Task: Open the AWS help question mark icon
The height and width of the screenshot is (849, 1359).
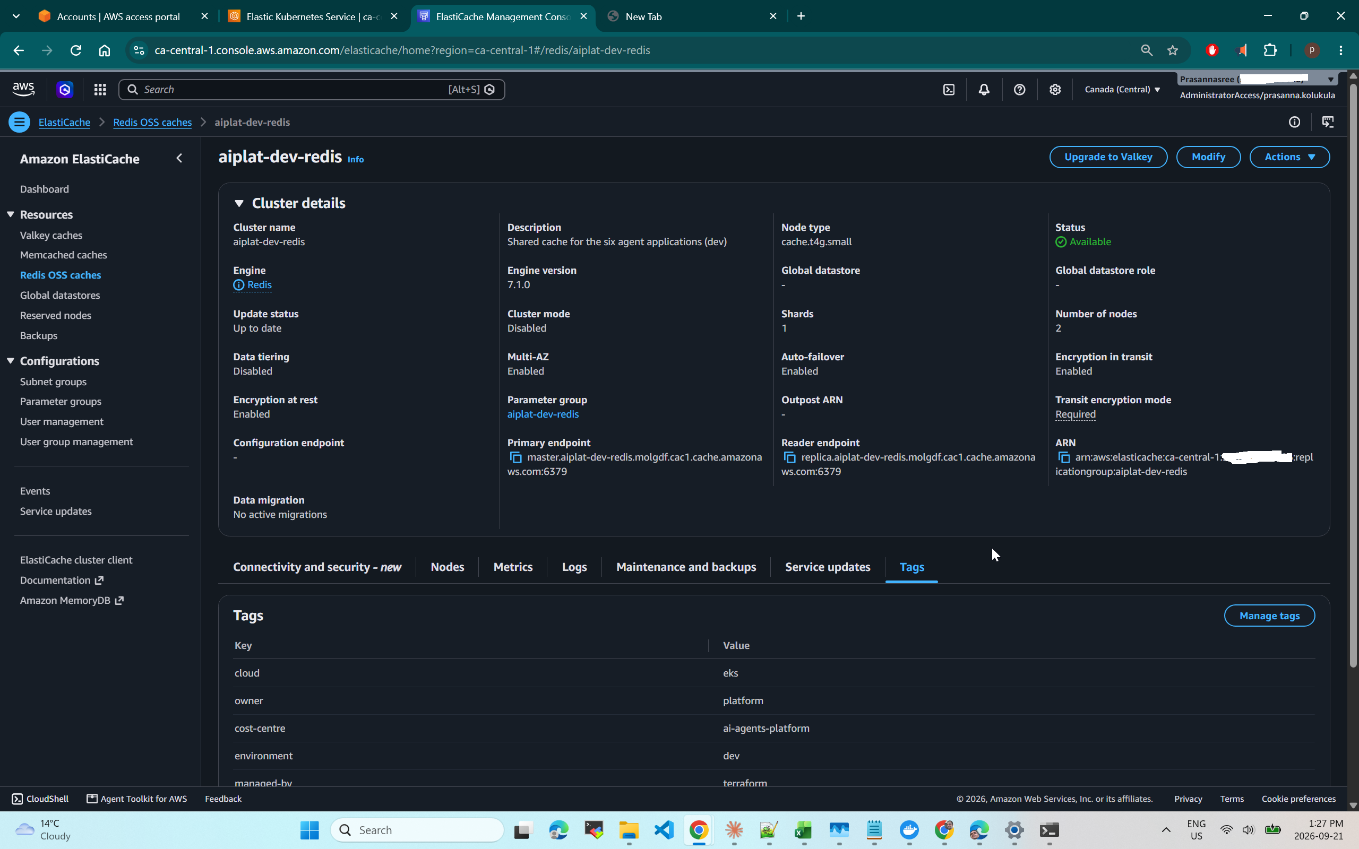Action: [x=1019, y=89]
